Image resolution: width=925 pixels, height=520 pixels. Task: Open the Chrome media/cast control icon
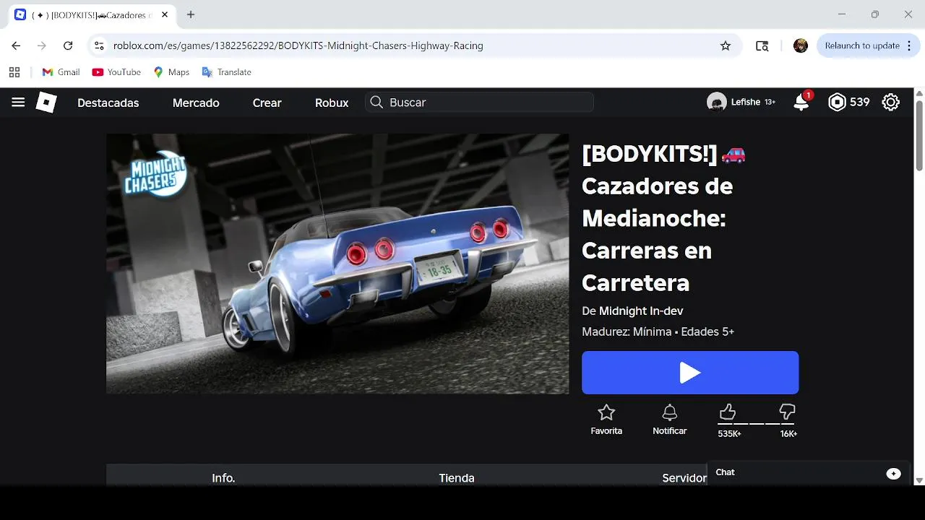click(x=762, y=45)
